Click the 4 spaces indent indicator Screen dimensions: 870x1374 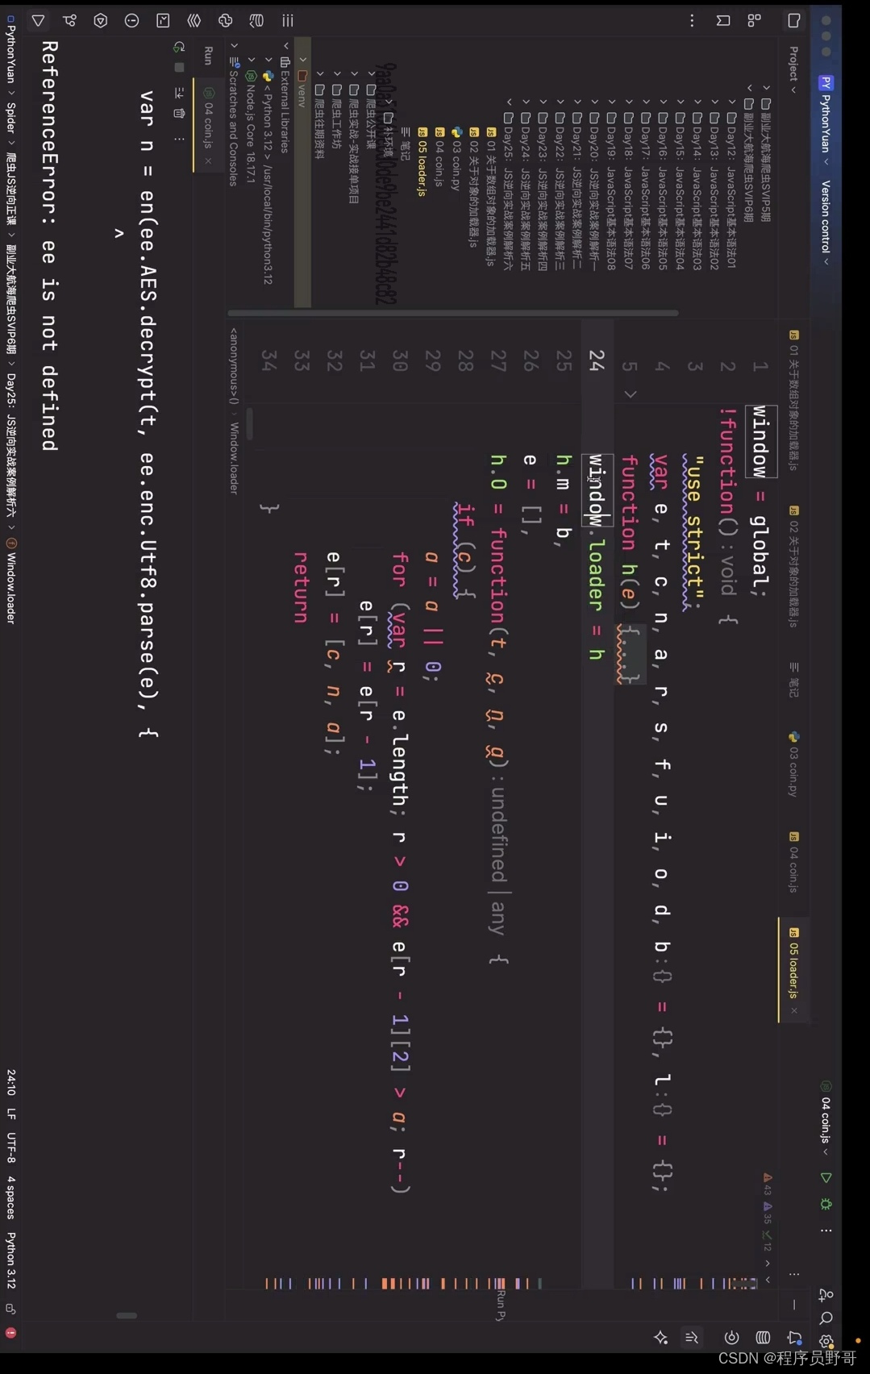tap(10, 1197)
